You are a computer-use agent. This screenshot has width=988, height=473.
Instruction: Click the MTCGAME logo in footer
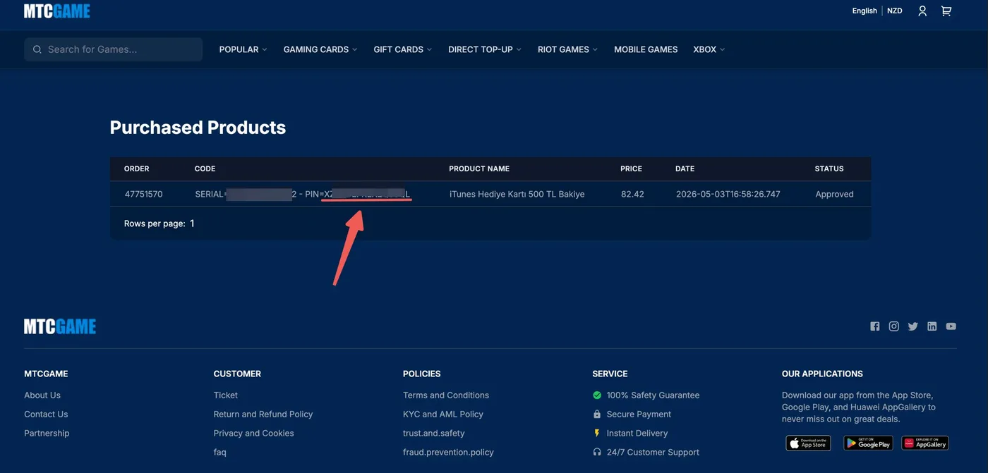point(60,326)
